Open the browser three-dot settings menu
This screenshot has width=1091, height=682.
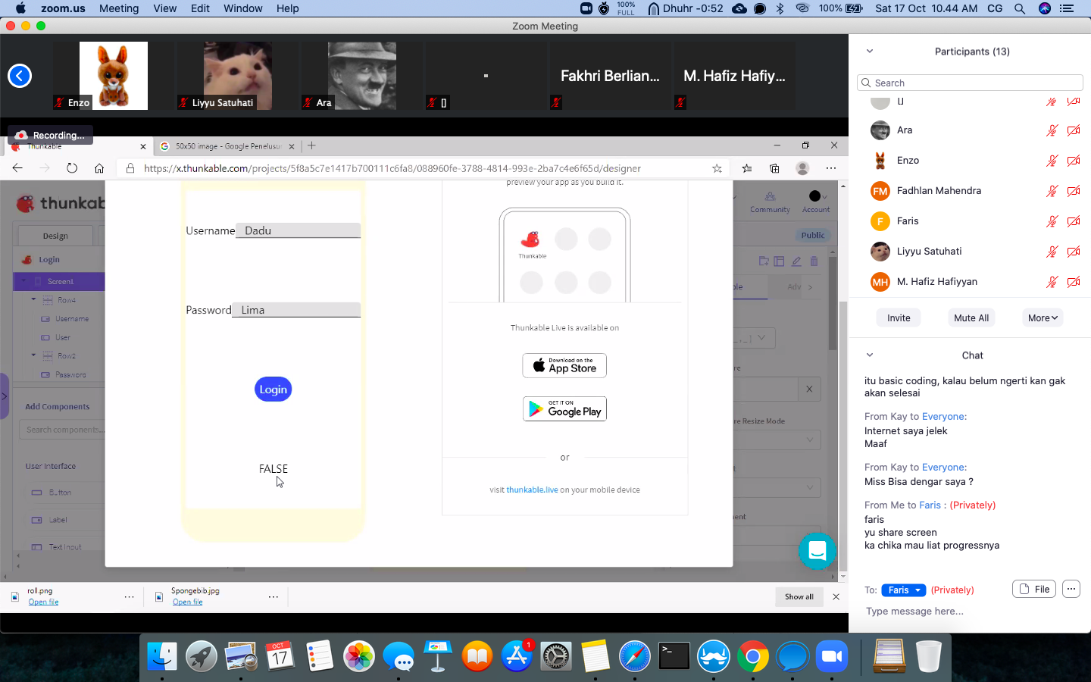[x=831, y=168]
